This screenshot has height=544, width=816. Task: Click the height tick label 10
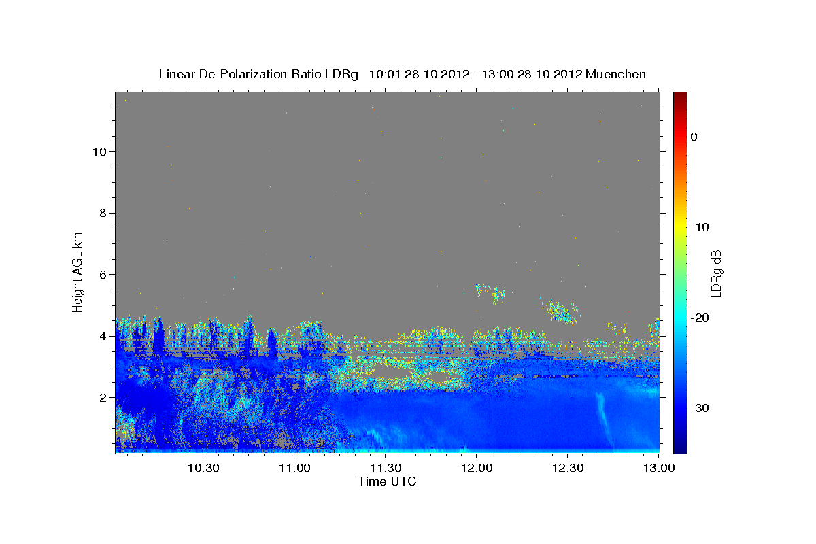click(99, 151)
